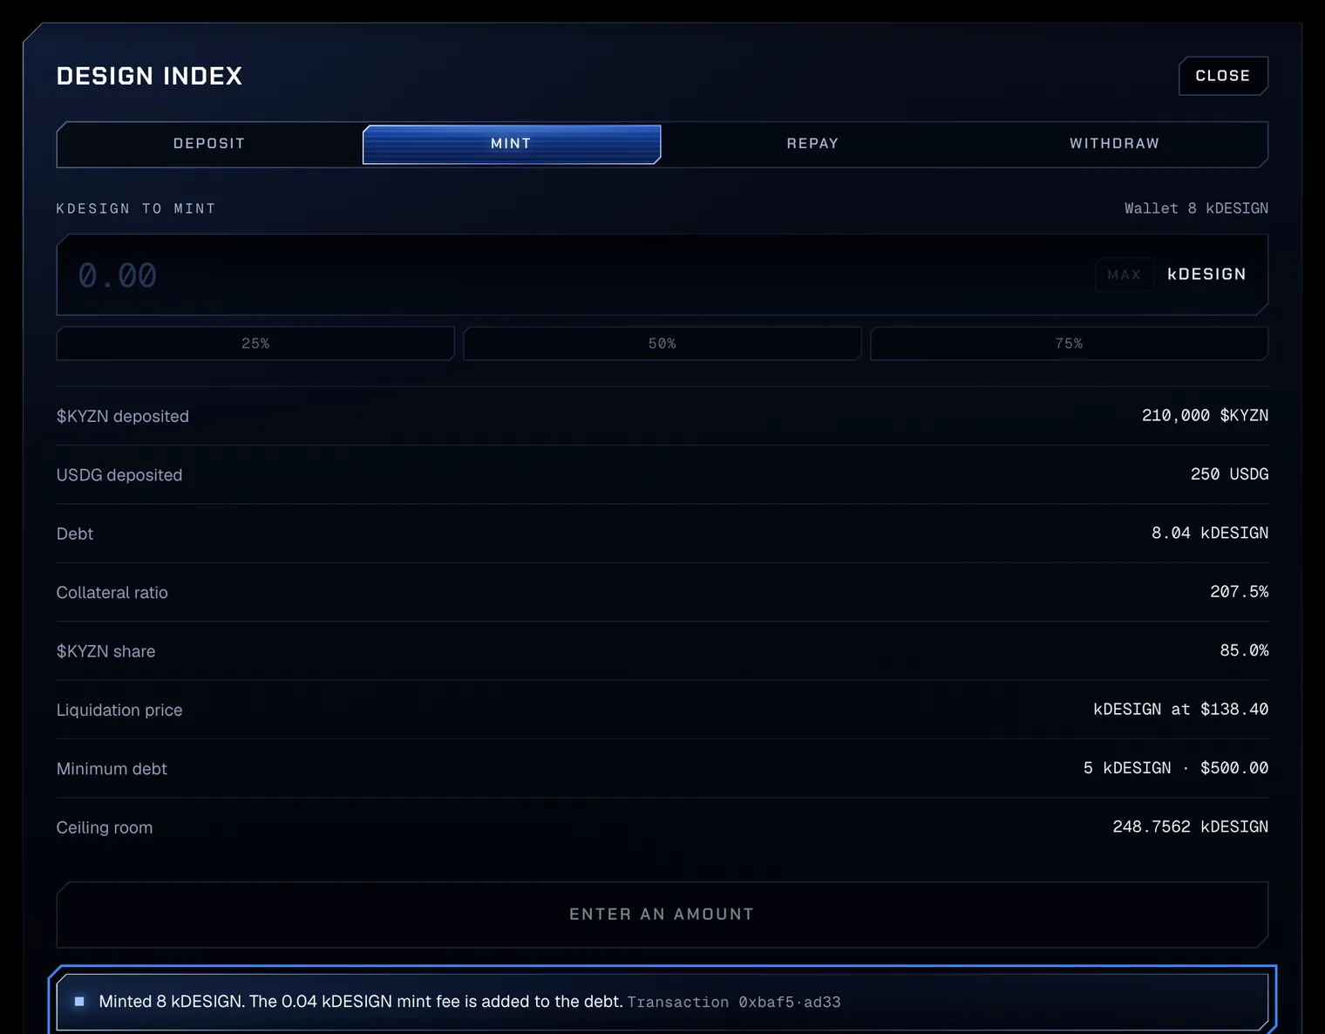This screenshot has height=1034, width=1325.
Task: Go to the Withdraw tab
Action: click(x=1115, y=144)
